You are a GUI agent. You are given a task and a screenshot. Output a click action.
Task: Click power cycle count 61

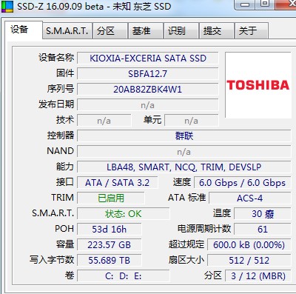pos(263,229)
